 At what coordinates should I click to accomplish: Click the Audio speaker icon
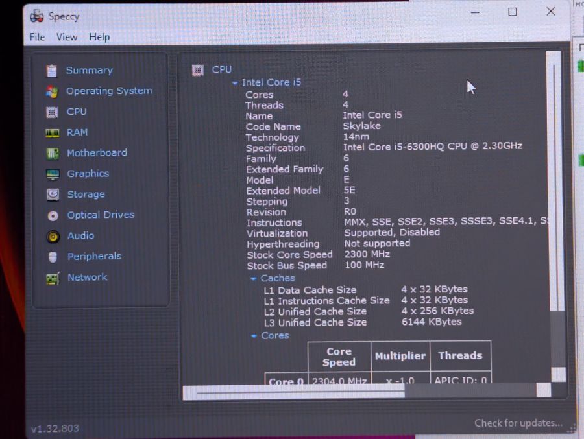point(53,237)
